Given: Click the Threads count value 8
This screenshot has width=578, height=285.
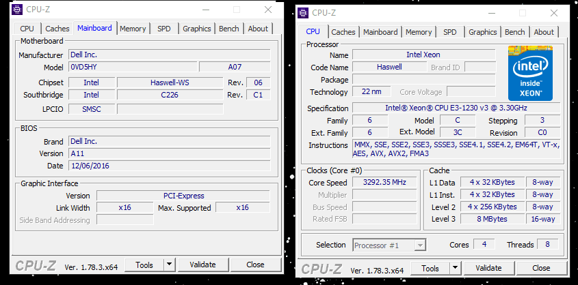Looking at the screenshot, I should pyautogui.click(x=548, y=245).
